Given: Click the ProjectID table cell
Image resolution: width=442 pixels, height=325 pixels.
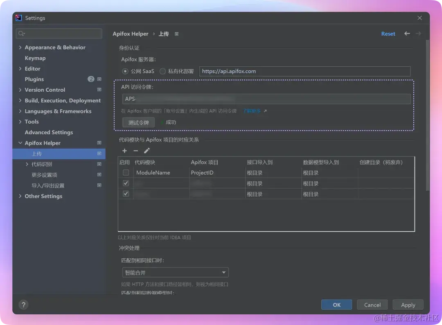Looking at the screenshot, I should (x=217, y=173).
